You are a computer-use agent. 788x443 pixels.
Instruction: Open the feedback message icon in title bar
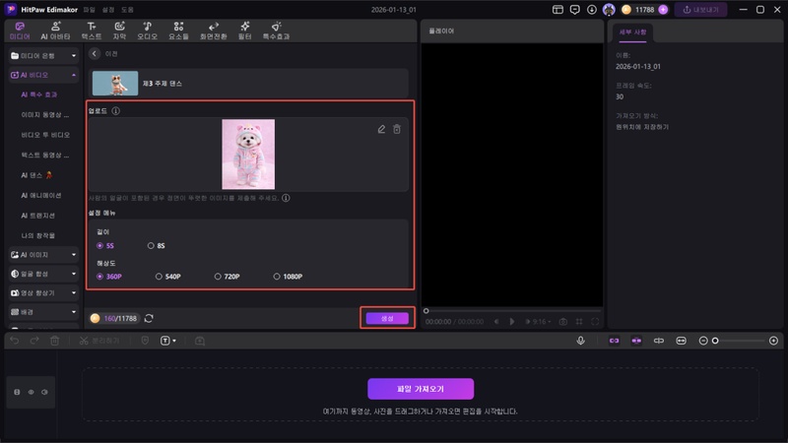point(574,10)
